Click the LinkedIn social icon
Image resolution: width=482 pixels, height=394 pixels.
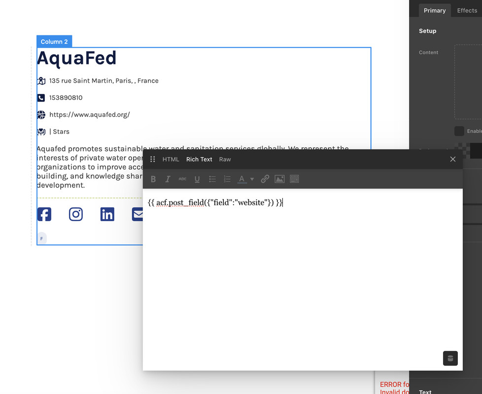pos(107,214)
